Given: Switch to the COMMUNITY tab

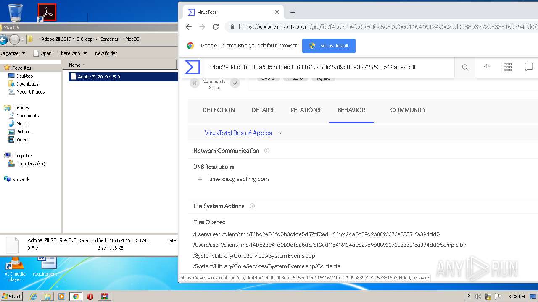Looking at the screenshot, I should [x=408, y=110].
